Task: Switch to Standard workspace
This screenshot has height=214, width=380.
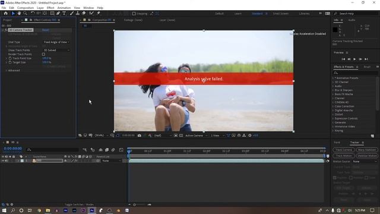Action: pyautogui.click(x=257, y=14)
